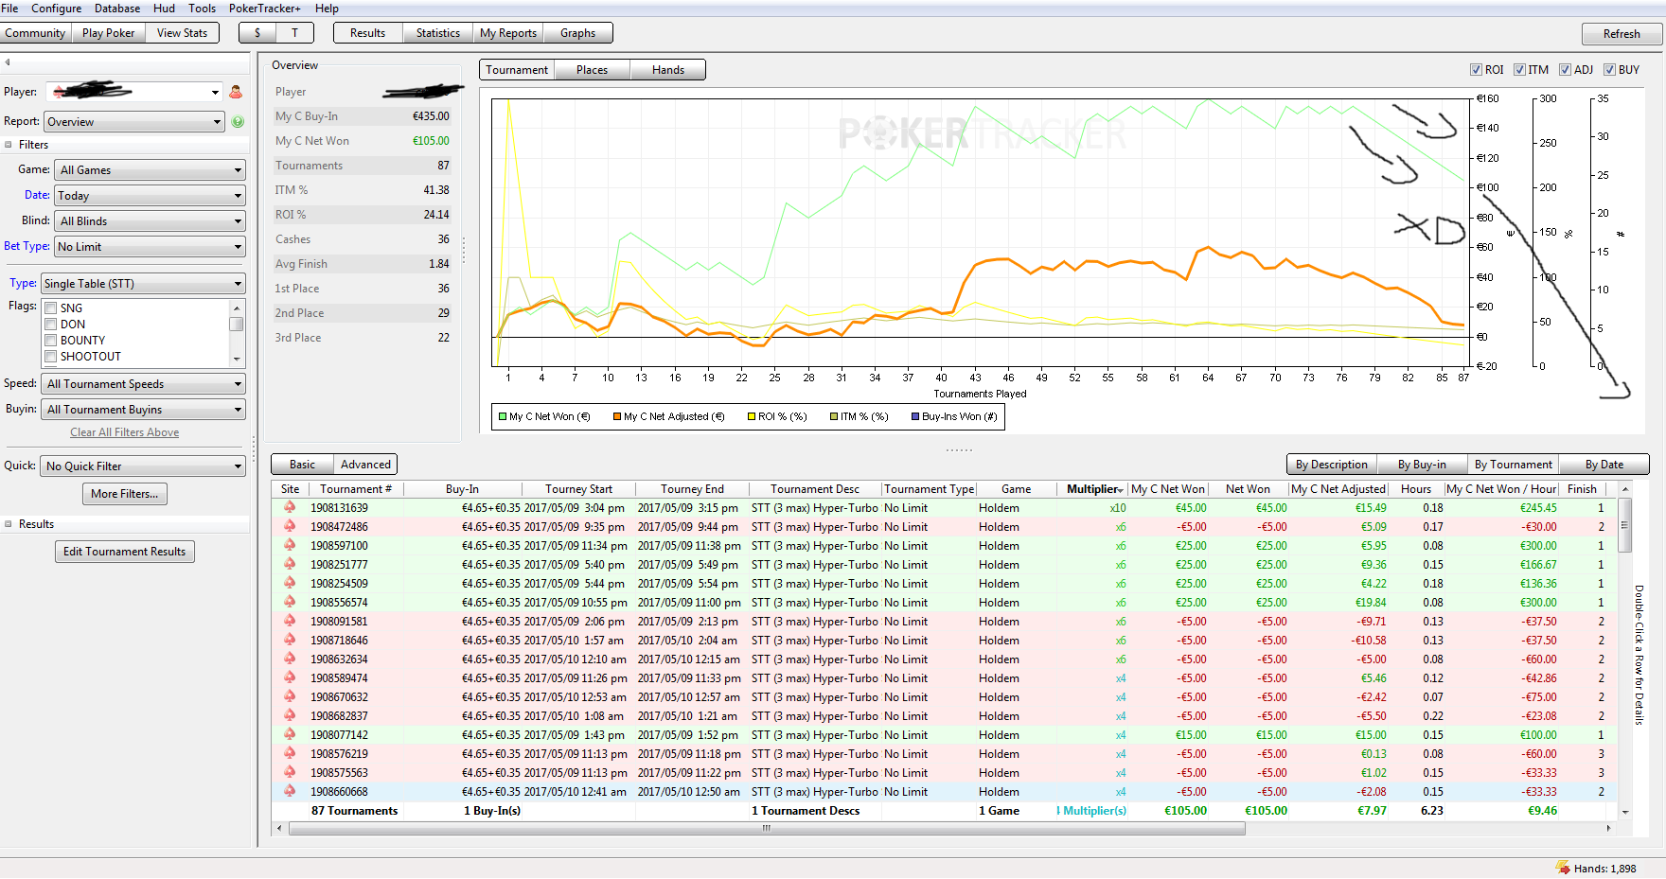Click the site icon for tournament 1908575563
This screenshot has width=1666, height=879.
tap(290, 772)
